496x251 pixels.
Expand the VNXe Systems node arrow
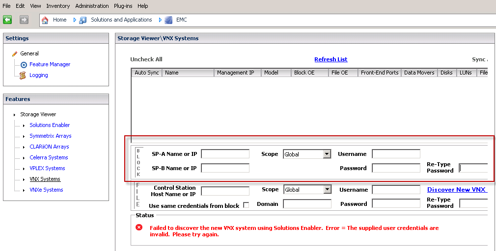[x=24, y=190]
